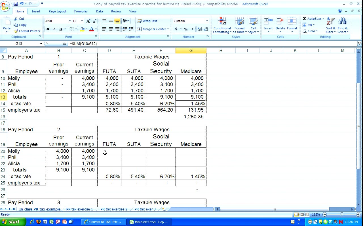Expand the font name dropdown showing Arial
This screenshot has height=226, width=363.
(x=70, y=21)
